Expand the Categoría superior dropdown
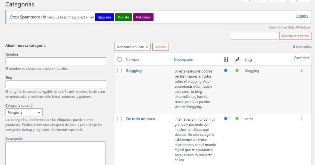Viewport: 315px width, 165px height. [24, 112]
